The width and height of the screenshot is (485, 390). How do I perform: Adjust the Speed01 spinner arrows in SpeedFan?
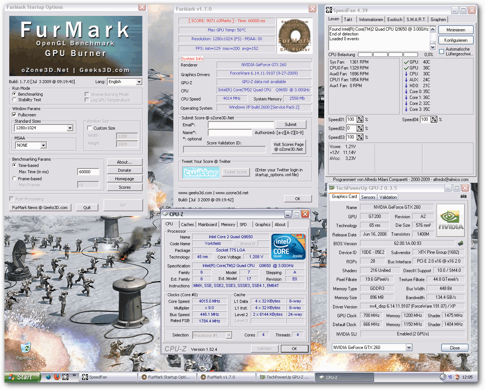click(360, 120)
